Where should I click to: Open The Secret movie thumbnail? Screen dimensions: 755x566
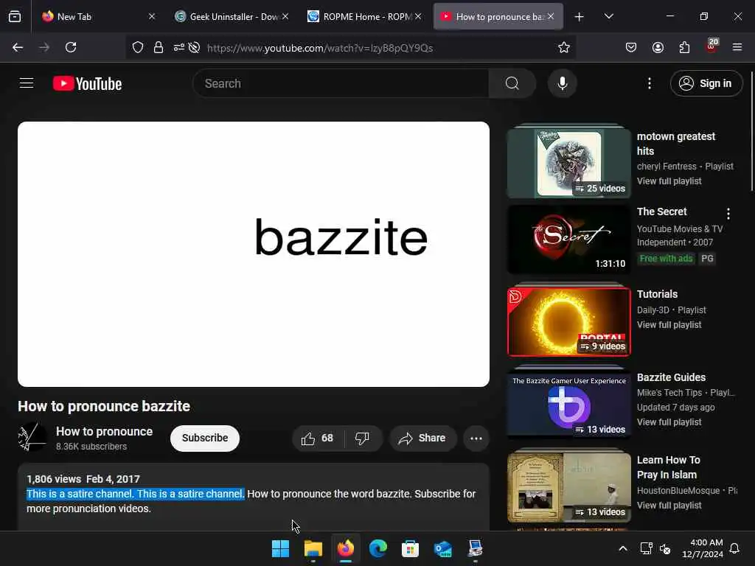[x=568, y=240]
